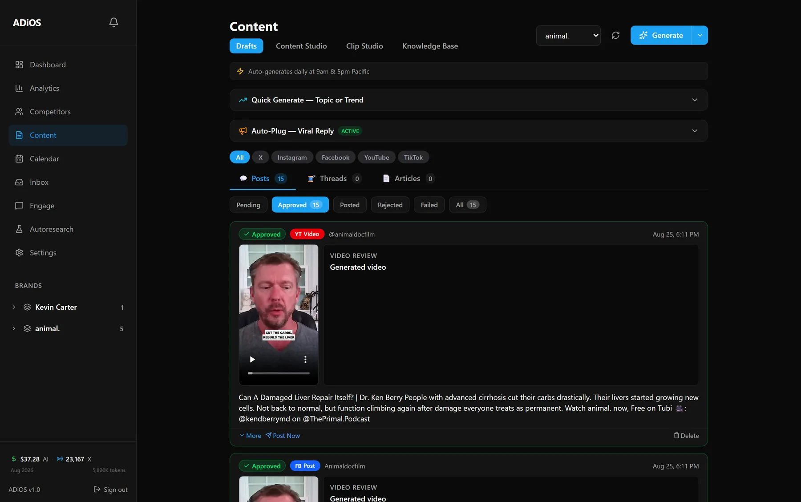
Task: Click the liver video thumbnail
Action: coord(279,315)
